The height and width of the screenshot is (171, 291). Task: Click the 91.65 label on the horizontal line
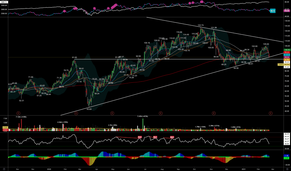pos(74,58)
